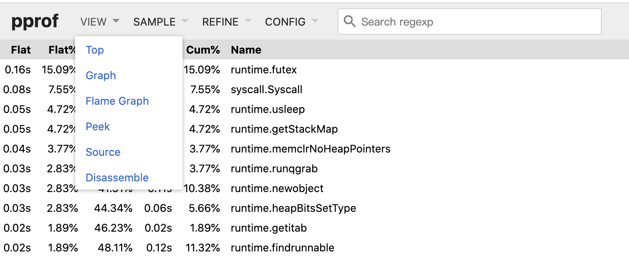Viewport: 629px width, 258px height.
Task: Switch to Flame Graph view
Action: click(x=117, y=101)
